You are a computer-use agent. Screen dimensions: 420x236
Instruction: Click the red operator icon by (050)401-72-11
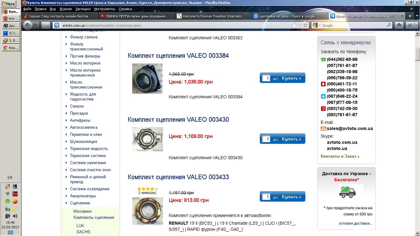click(x=323, y=84)
